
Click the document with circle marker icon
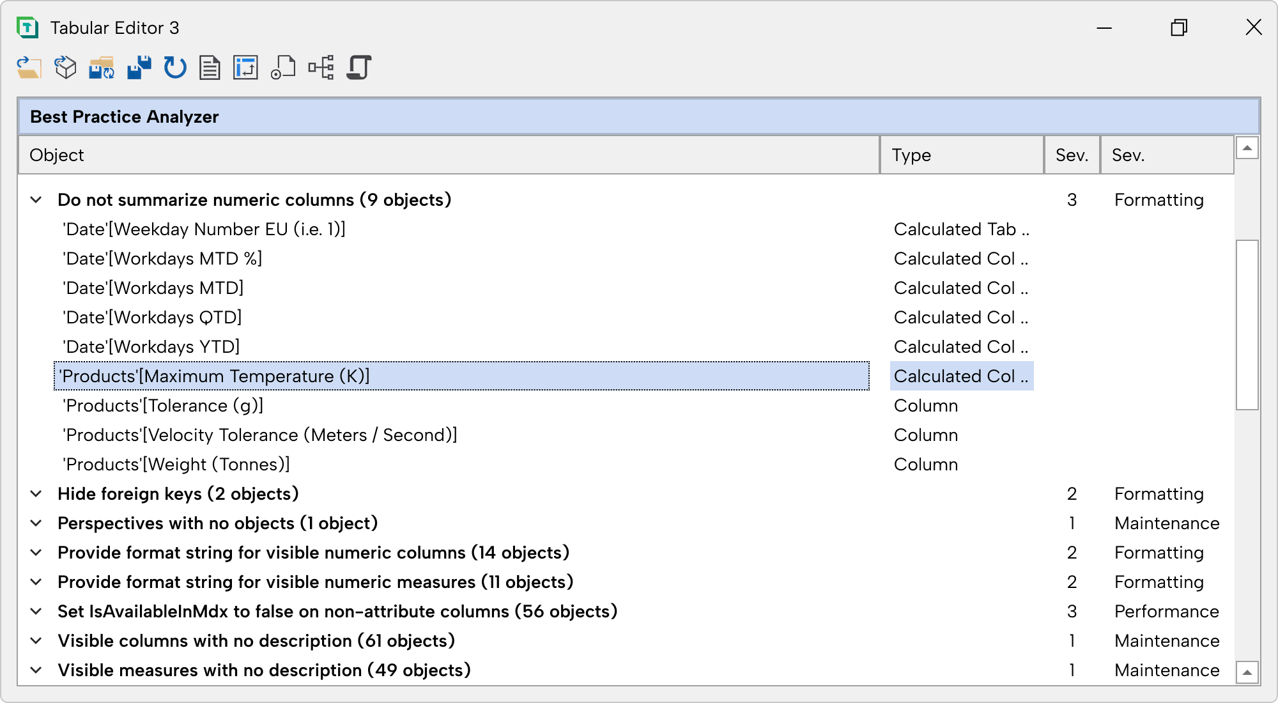pos(283,67)
